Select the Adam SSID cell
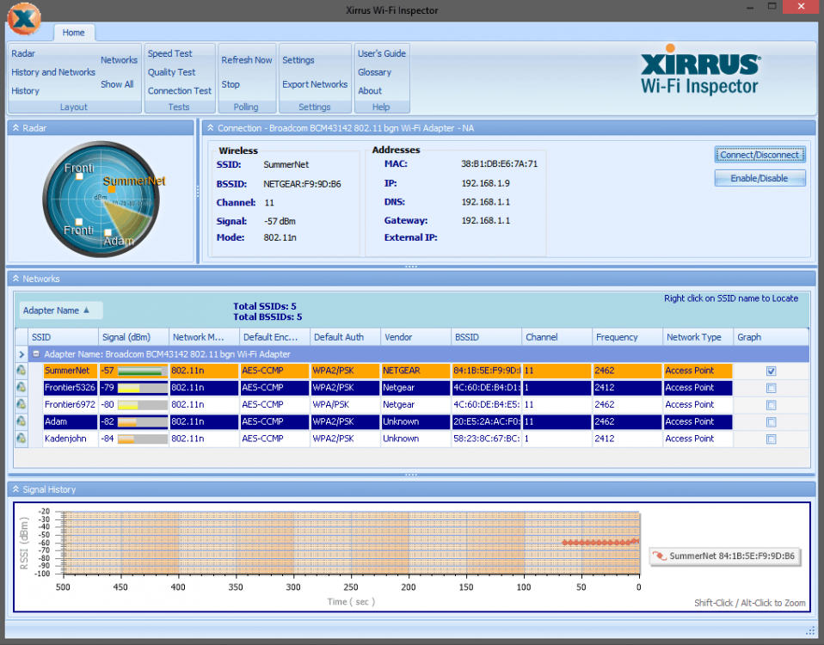Screen dimensions: 824x645 70,421
